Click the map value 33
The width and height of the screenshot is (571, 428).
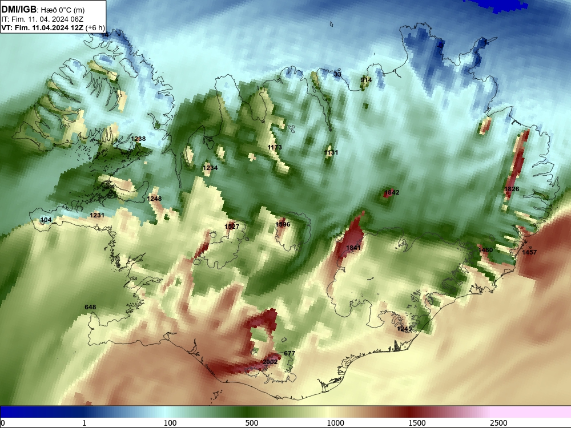[337, 75]
